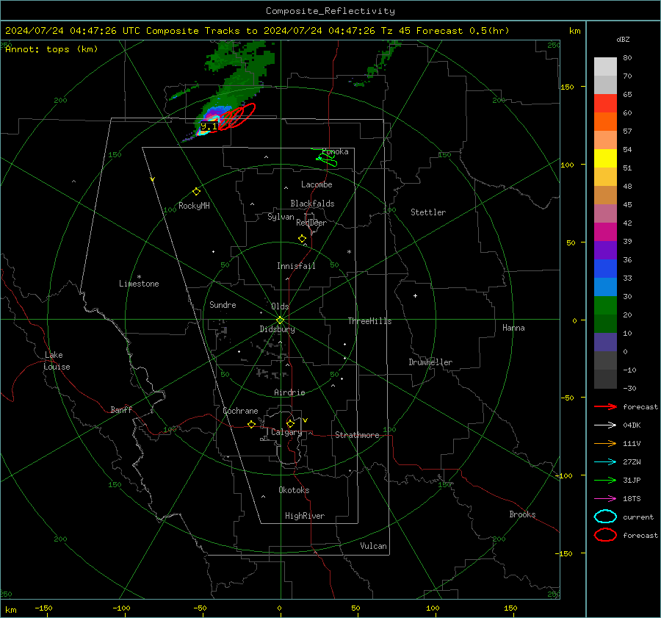Click the radar center diamond at Didsbury
Viewport: 661px width, 618px height.
coord(281,320)
